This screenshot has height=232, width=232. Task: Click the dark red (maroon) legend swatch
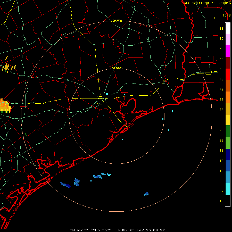point(228,63)
